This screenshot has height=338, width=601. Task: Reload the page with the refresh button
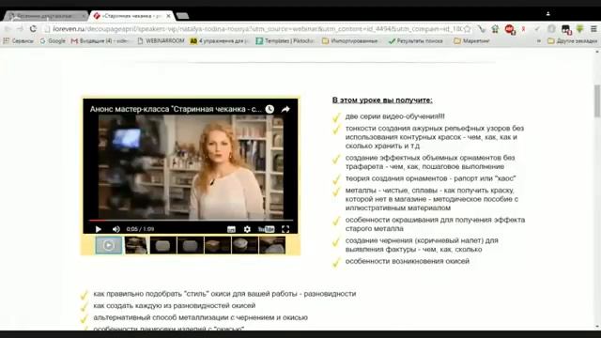(x=33, y=29)
